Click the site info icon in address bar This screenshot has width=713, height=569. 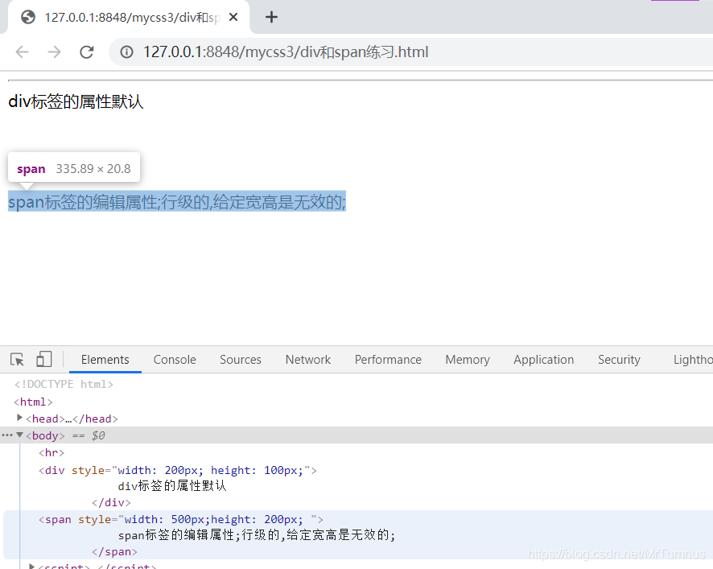[x=126, y=52]
